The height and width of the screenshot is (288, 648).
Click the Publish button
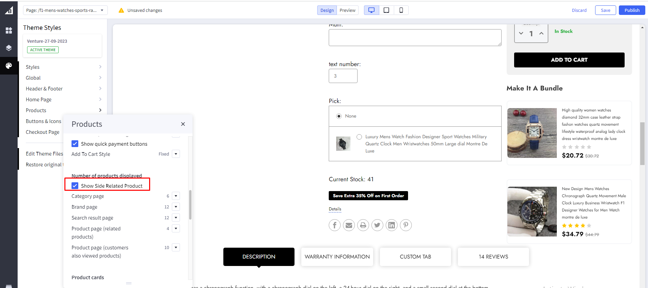coord(632,10)
